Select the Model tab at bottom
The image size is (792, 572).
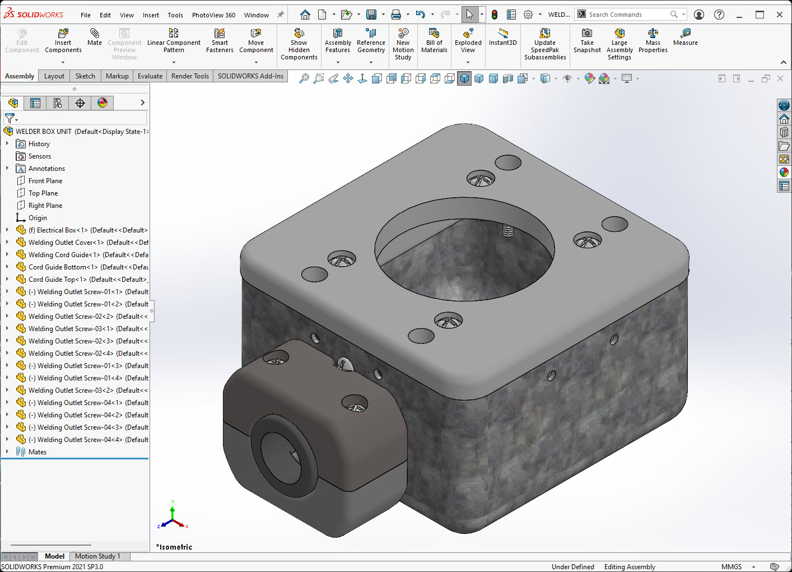pos(54,556)
